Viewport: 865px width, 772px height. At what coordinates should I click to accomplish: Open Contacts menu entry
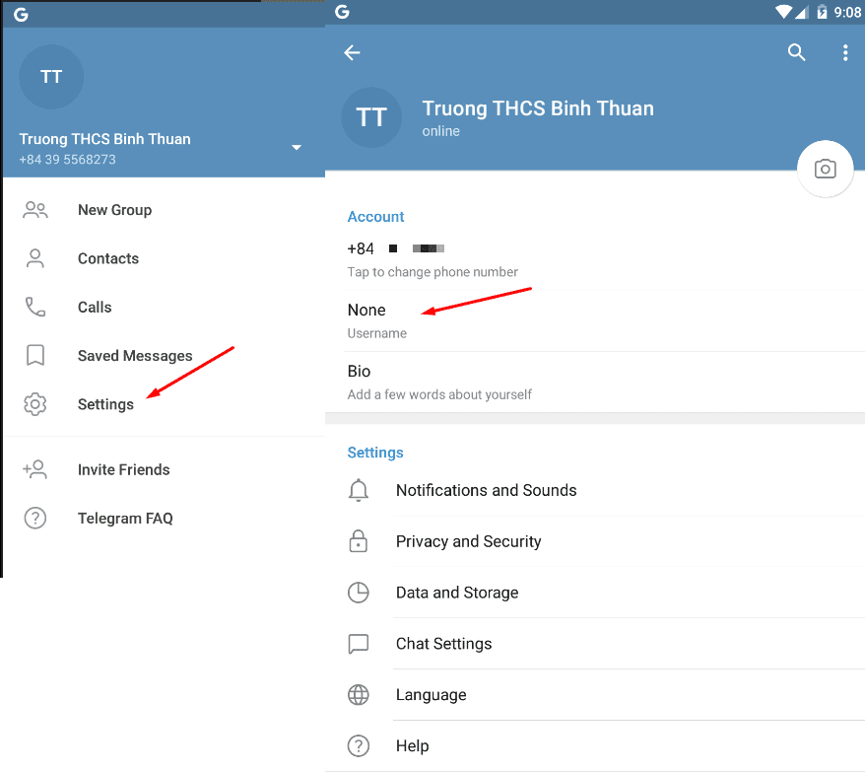(164, 258)
